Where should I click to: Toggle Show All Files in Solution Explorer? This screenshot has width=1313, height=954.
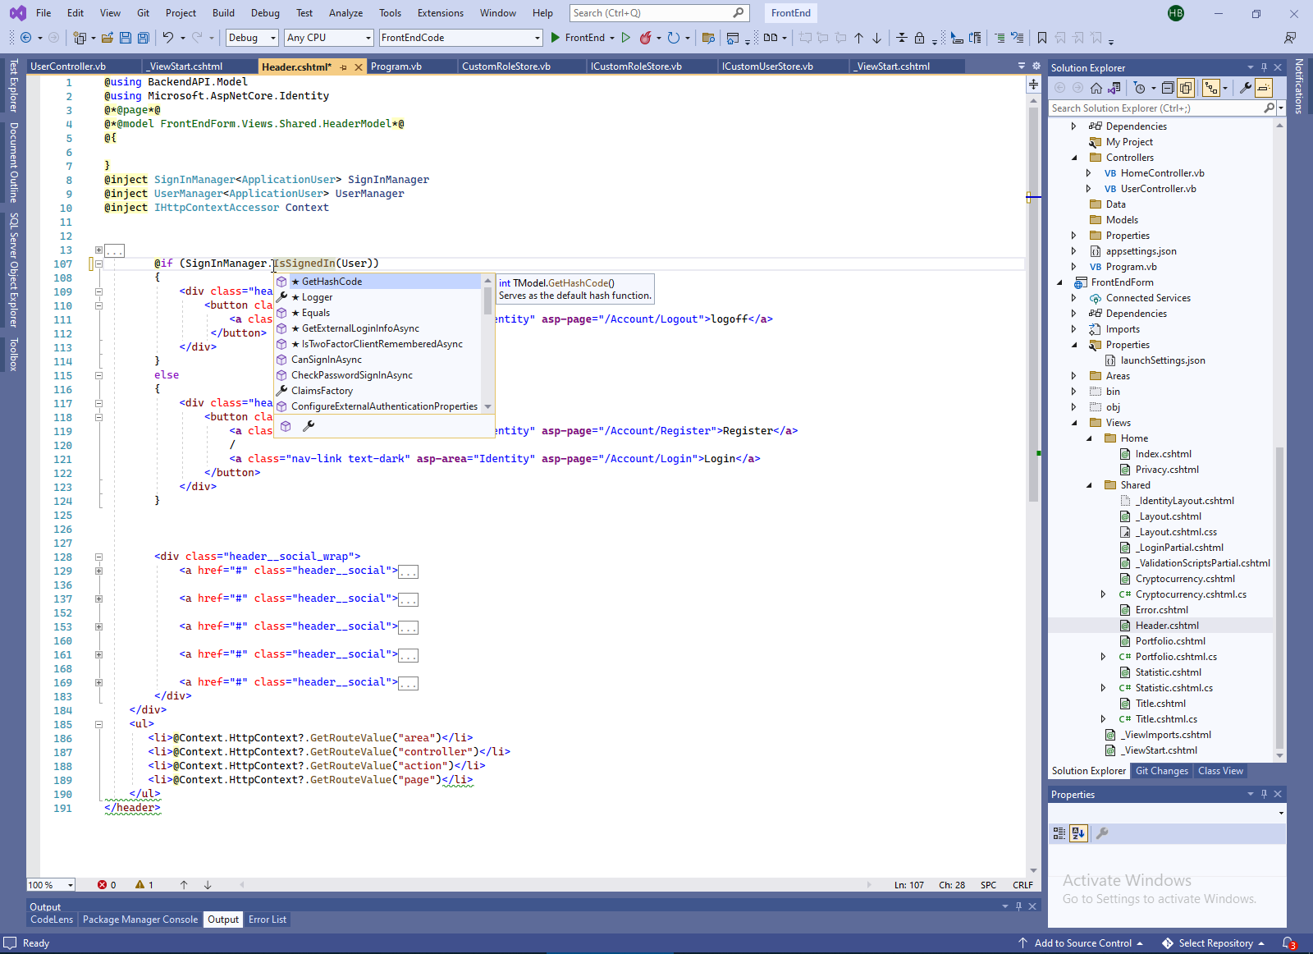coord(1186,88)
